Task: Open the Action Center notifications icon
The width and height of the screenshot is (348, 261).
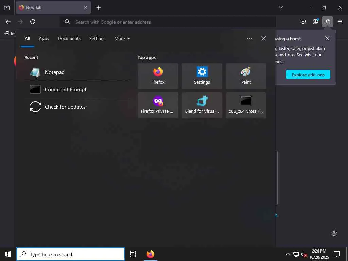Action: [337, 254]
